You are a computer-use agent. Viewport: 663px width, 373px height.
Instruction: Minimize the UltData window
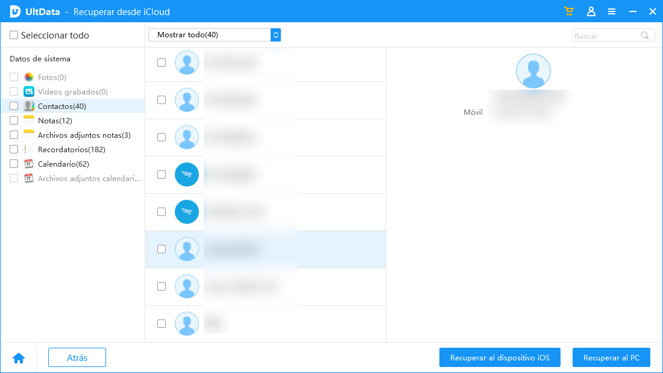click(x=632, y=12)
